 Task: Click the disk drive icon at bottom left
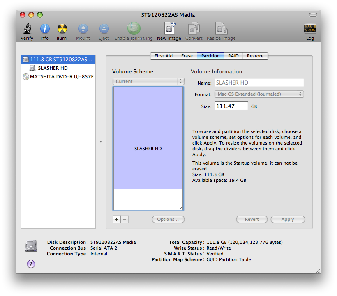click(31, 246)
